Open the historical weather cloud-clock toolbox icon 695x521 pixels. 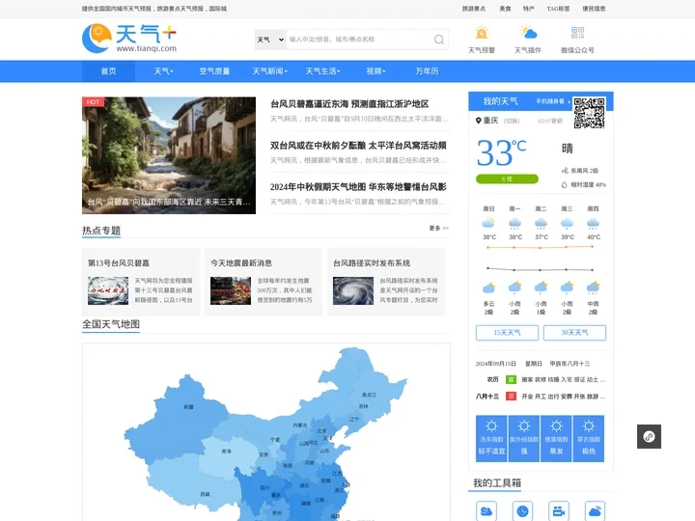point(486,511)
